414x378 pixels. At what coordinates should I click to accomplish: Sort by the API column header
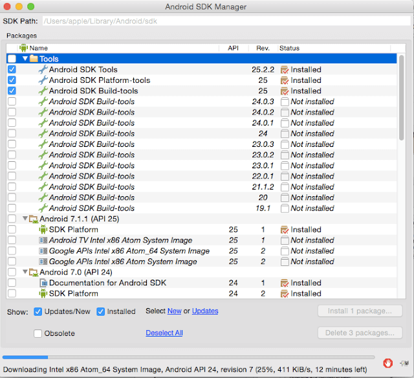233,48
